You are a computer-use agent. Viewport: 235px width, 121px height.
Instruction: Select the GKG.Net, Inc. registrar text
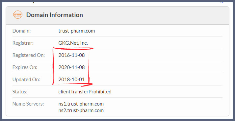(x=73, y=43)
